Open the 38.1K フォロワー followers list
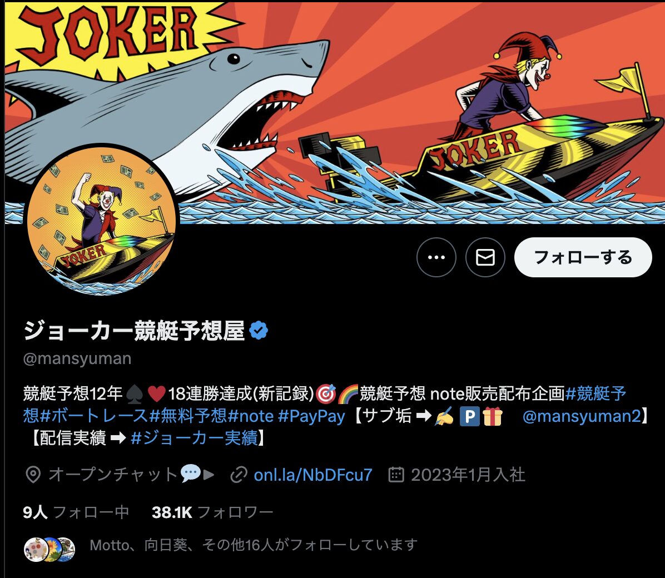The height and width of the screenshot is (578, 665). [x=212, y=512]
